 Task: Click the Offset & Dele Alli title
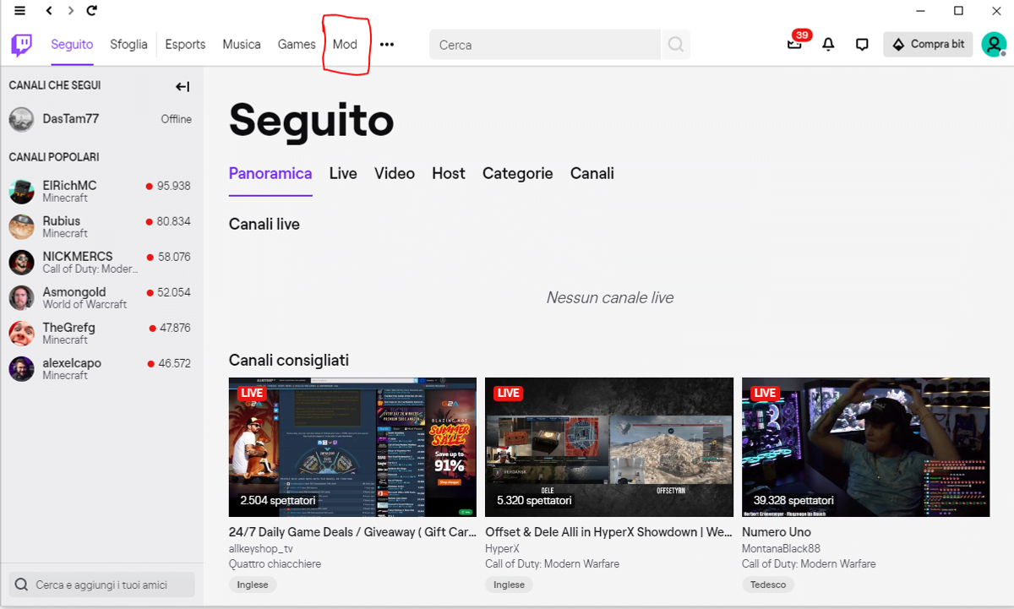pyautogui.click(x=609, y=532)
